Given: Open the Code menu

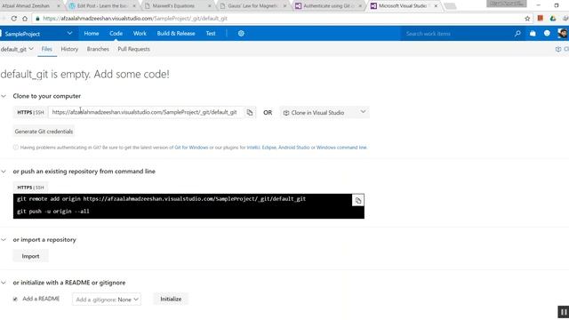Looking at the screenshot, I should [116, 34].
